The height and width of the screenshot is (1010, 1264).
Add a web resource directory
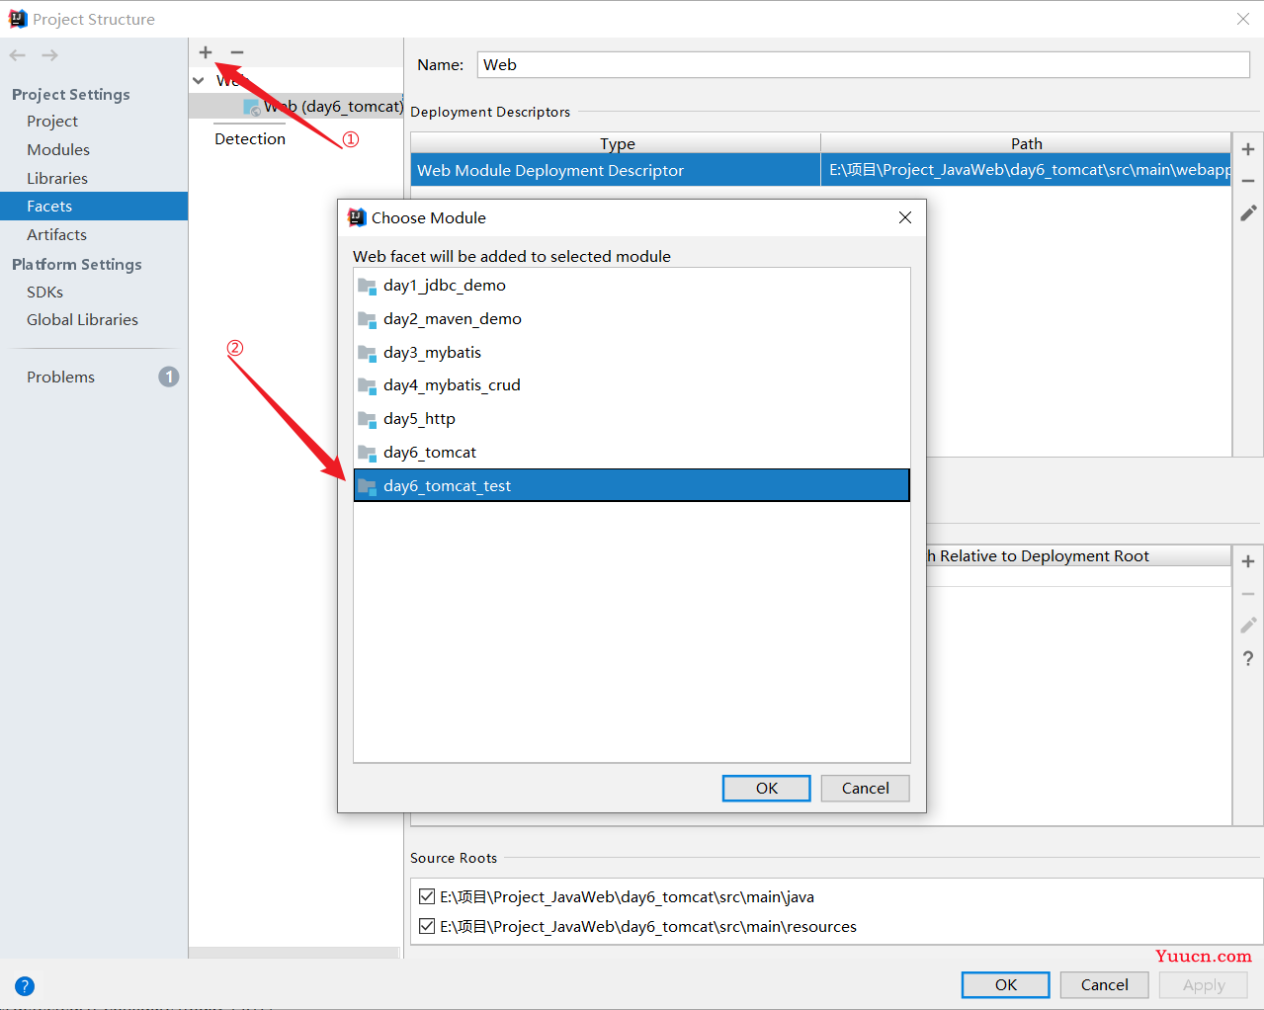click(x=1248, y=561)
